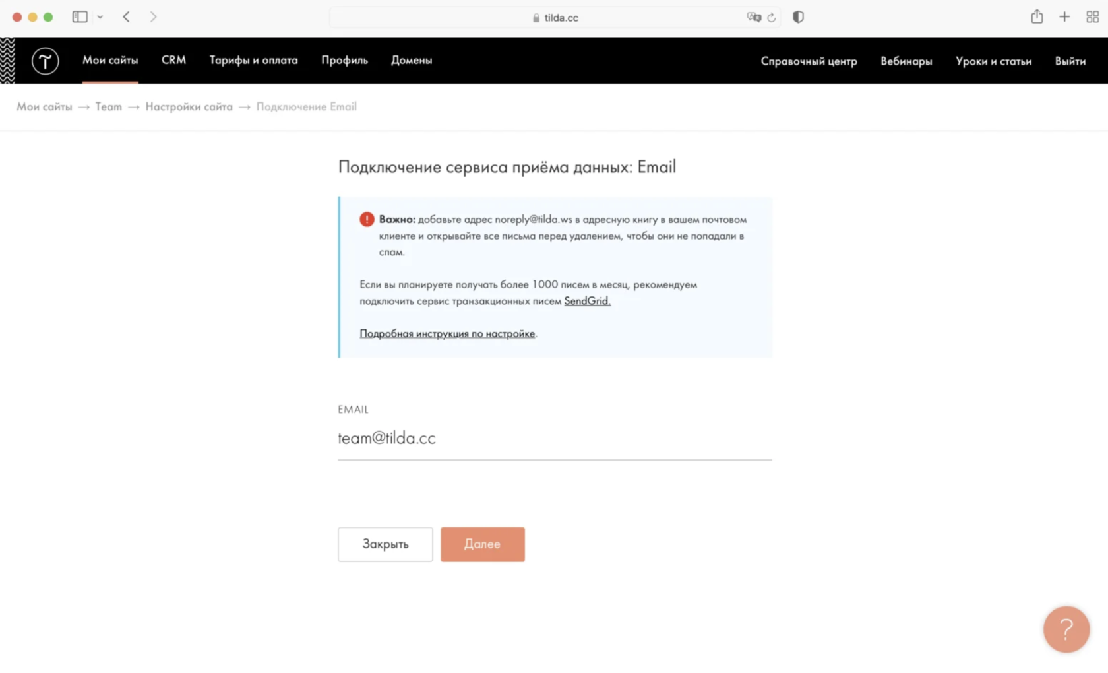The height and width of the screenshot is (673, 1108).
Task: Click the Share icon in Safari toolbar
Action: tap(1037, 17)
